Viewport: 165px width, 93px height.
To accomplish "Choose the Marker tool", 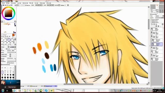I will coord(3,42).
